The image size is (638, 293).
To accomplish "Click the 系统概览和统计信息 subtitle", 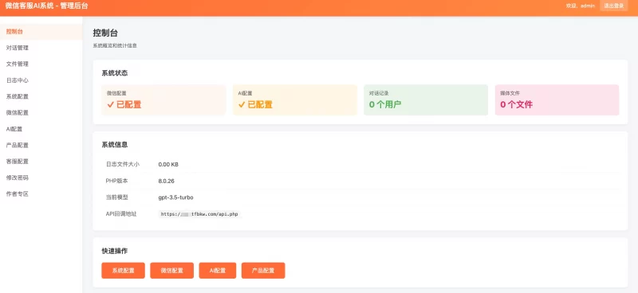I will click(x=115, y=46).
